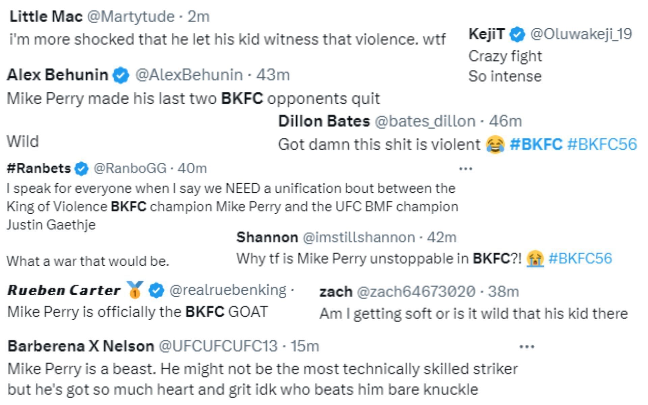The image size is (648, 405).
Task: Open more options on #Ranbets tweet
Action: (466, 168)
